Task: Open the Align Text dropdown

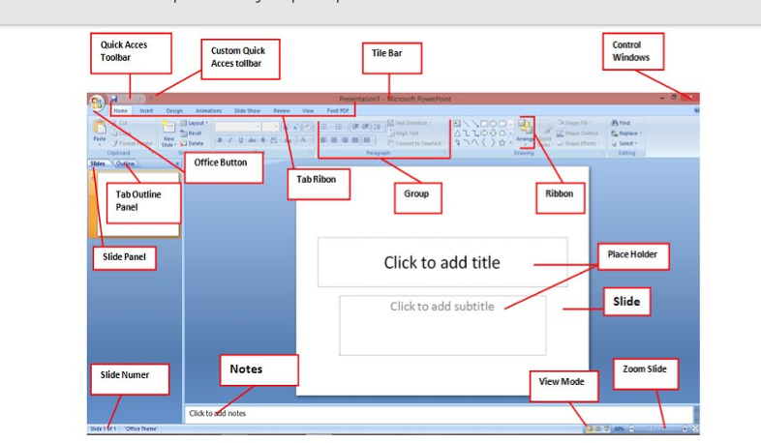Action: (x=405, y=133)
